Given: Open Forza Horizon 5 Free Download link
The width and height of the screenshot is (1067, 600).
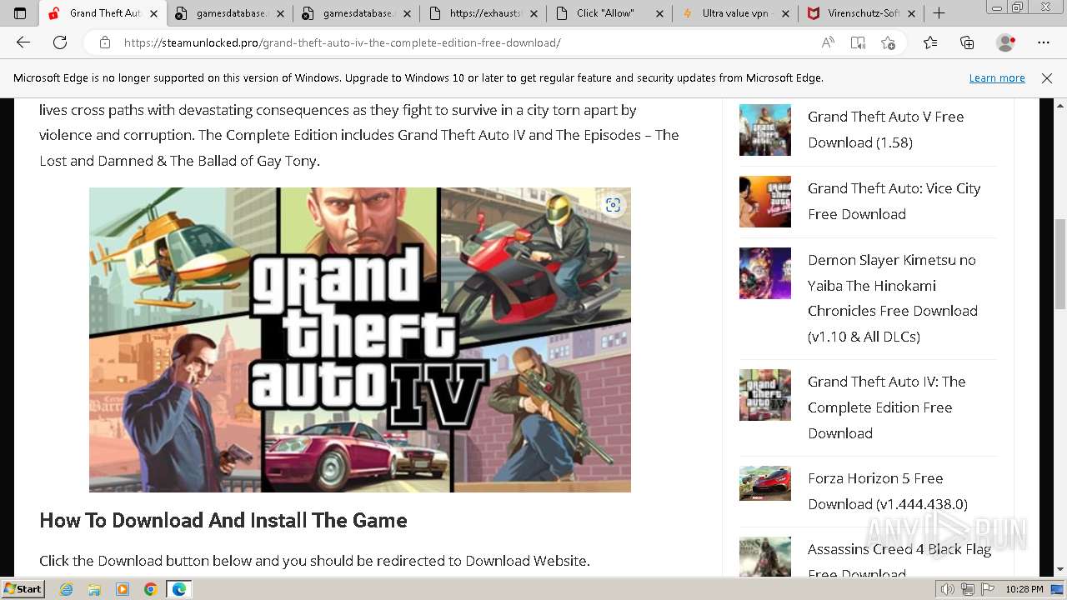Looking at the screenshot, I should point(887,491).
